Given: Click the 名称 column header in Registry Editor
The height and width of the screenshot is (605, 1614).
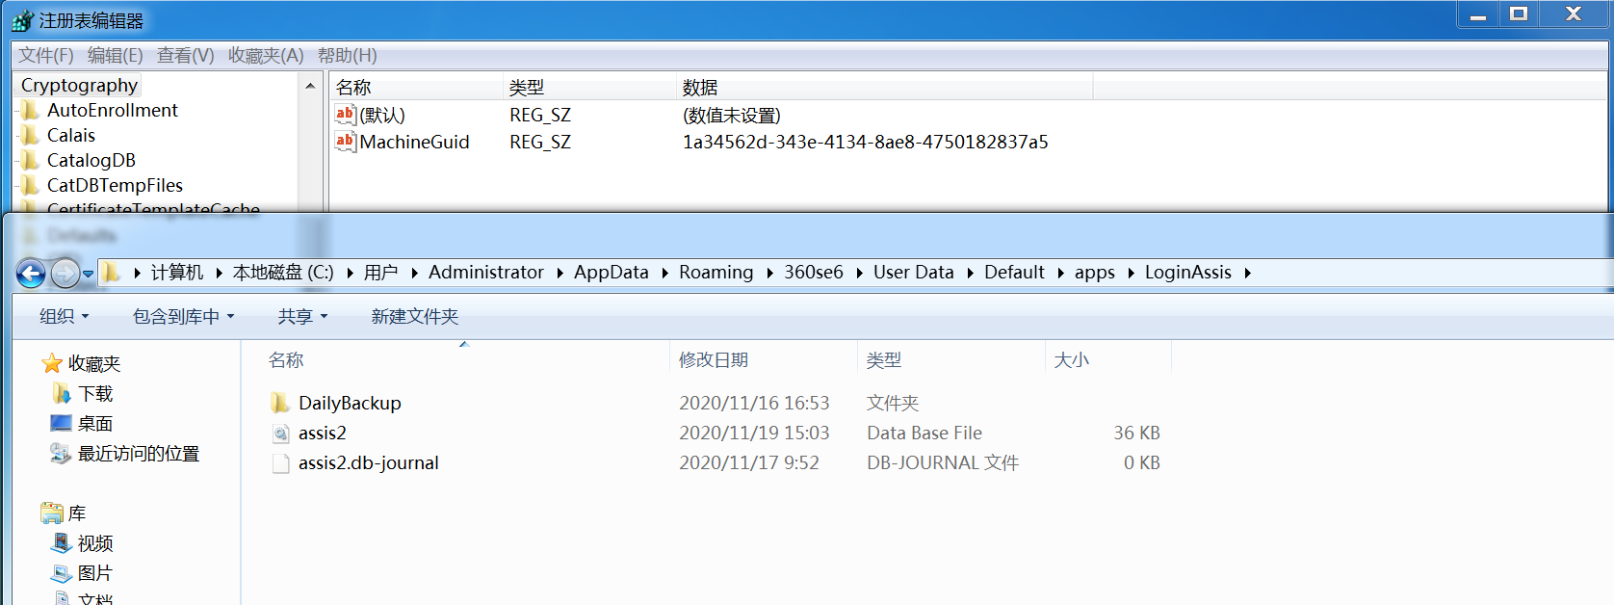Looking at the screenshot, I should [x=353, y=88].
